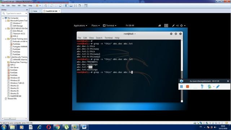Open terminal window Terminal menu

(109, 38)
